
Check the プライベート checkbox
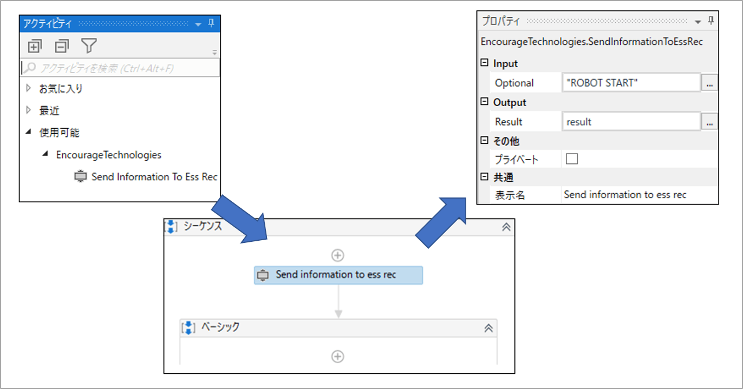(x=572, y=159)
